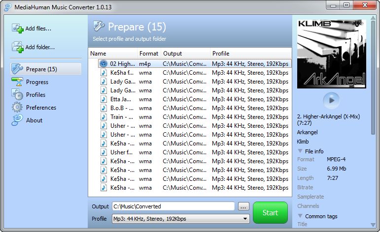
Task: Click the wrench icon in the Prepare header
Action: 99,26
